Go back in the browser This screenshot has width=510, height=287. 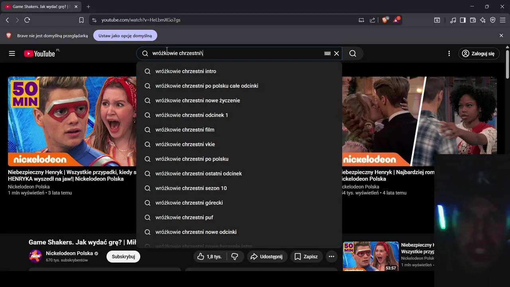pyautogui.click(x=7, y=20)
